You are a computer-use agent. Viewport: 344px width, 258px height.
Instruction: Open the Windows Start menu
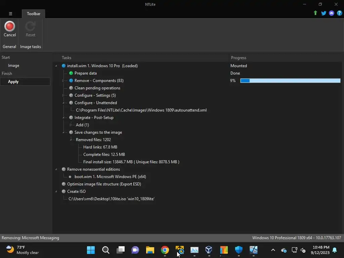(x=91, y=250)
